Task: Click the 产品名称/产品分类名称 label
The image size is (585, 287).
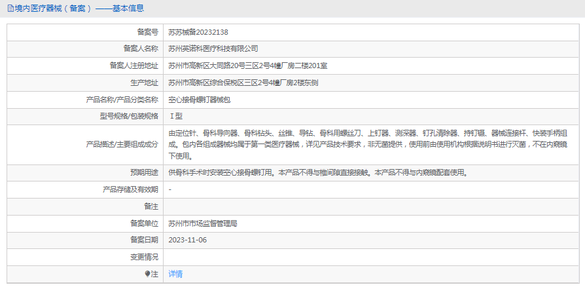Action: coord(122,100)
